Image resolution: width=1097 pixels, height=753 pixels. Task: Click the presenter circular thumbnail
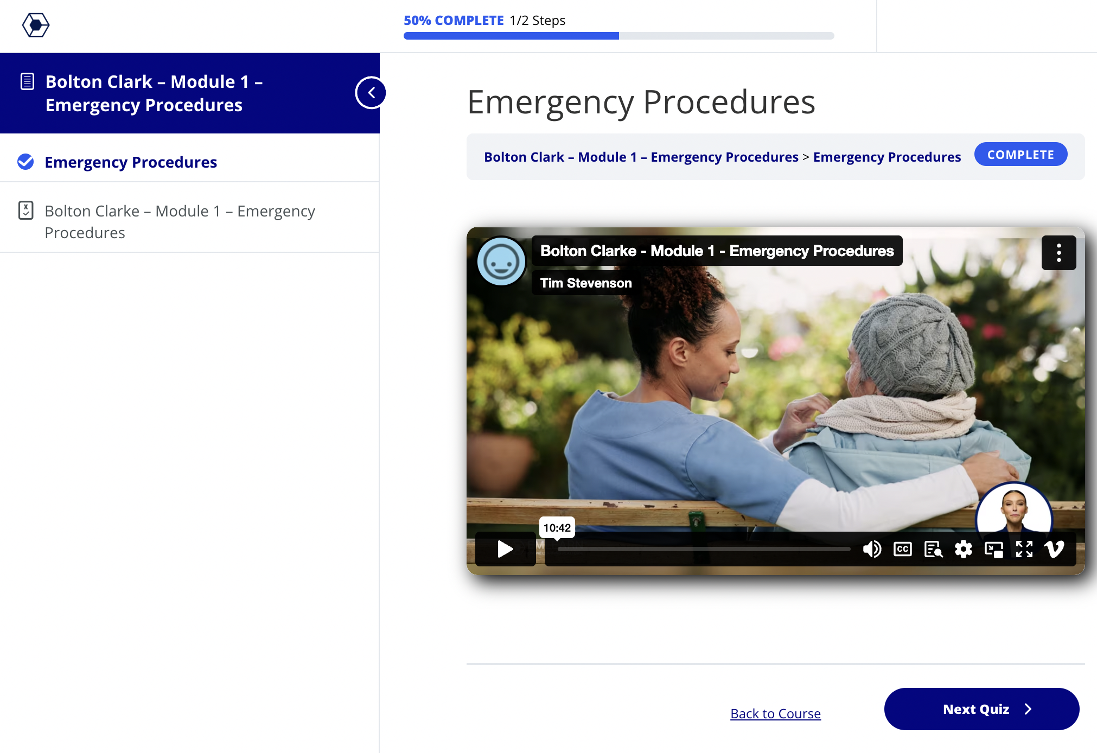point(1014,508)
